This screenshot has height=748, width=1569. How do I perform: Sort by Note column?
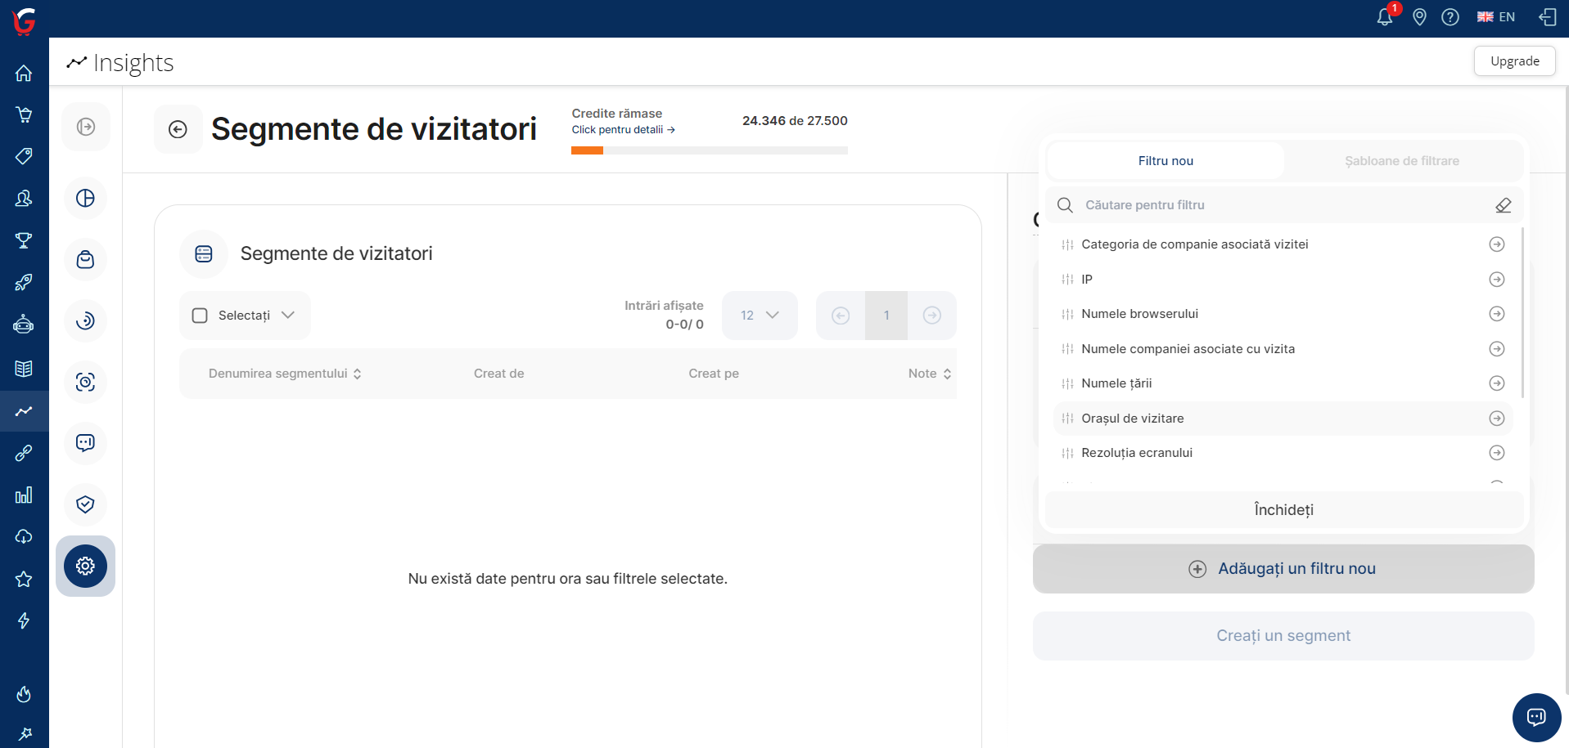pos(930,374)
